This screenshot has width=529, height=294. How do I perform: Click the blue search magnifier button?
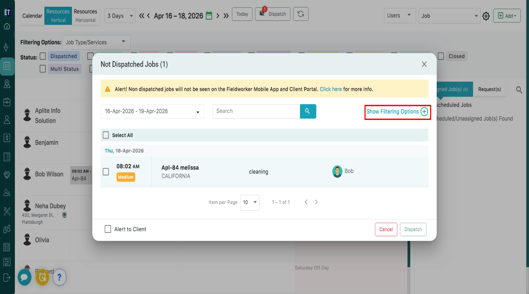tap(308, 111)
